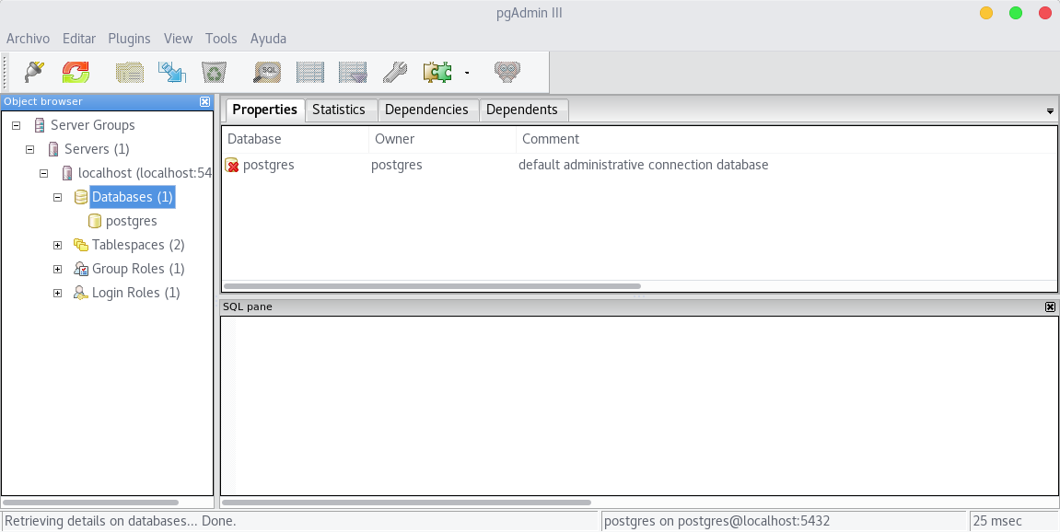Expand the Tablespaces tree node
The height and width of the screenshot is (532, 1060).
pyautogui.click(x=58, y=245)
